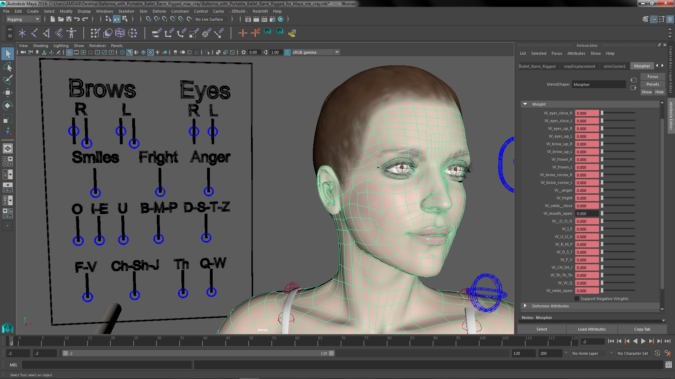Open animation preferences running-man icon
The height and width of the screenshot is (379, 675).
(668, 353)
